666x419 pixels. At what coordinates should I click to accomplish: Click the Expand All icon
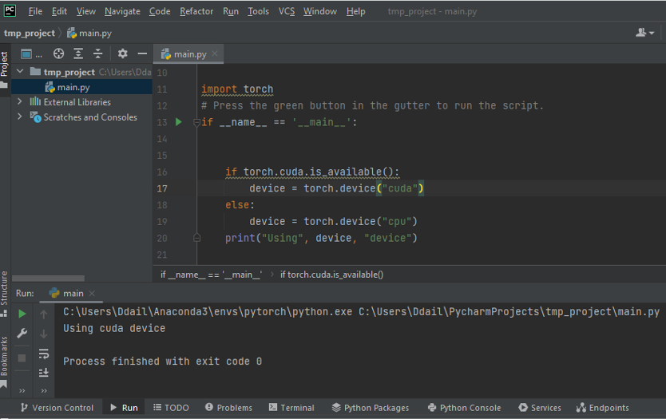[78, 53]
